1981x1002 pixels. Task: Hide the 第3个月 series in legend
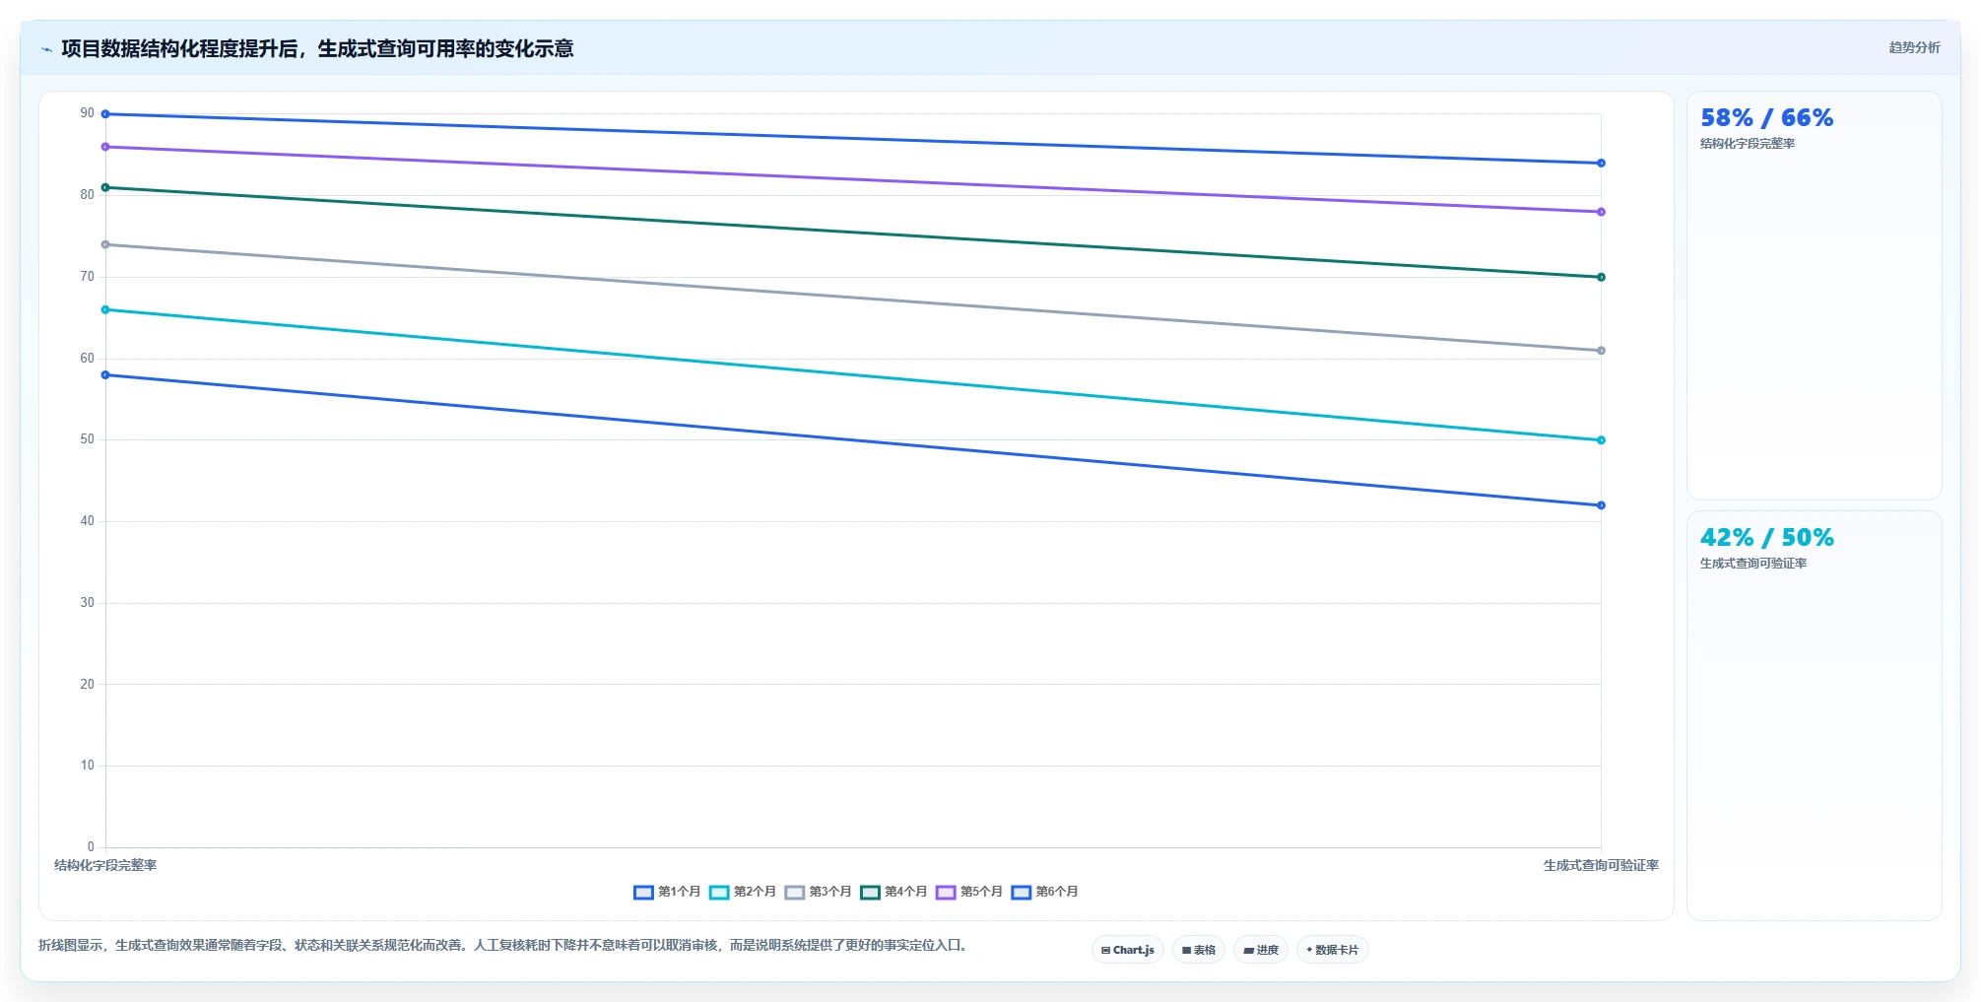tap(819, 892)
